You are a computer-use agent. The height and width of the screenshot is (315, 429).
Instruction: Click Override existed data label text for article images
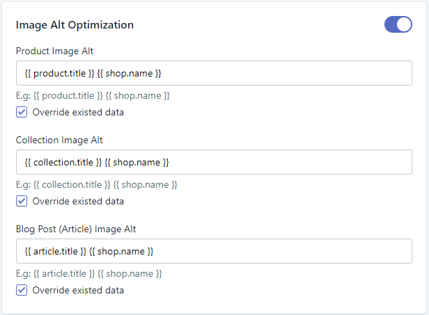pyautogui.click(x=78, y=291)
